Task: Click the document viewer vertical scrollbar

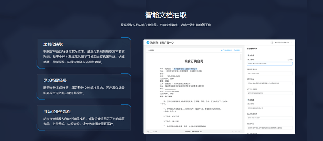Action: coord(241,57)
